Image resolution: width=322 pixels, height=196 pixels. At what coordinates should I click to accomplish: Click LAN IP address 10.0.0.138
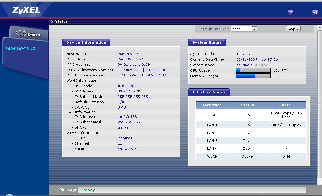click(127, 117)
